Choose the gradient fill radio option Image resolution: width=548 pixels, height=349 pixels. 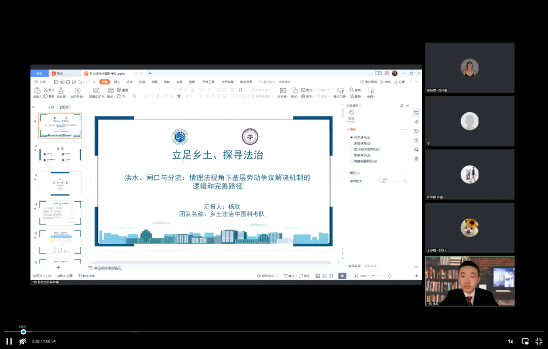(x=352, y=143)
